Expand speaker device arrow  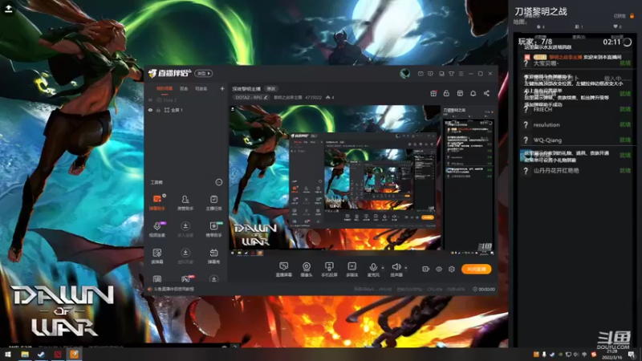(406, 268)
